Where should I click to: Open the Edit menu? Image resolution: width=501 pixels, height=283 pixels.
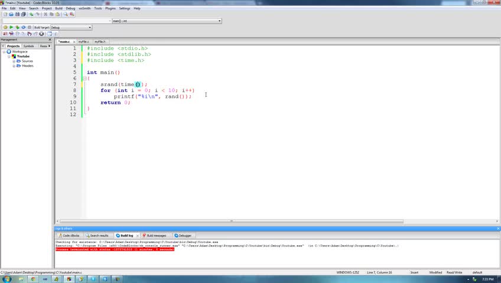pos(13,8)
